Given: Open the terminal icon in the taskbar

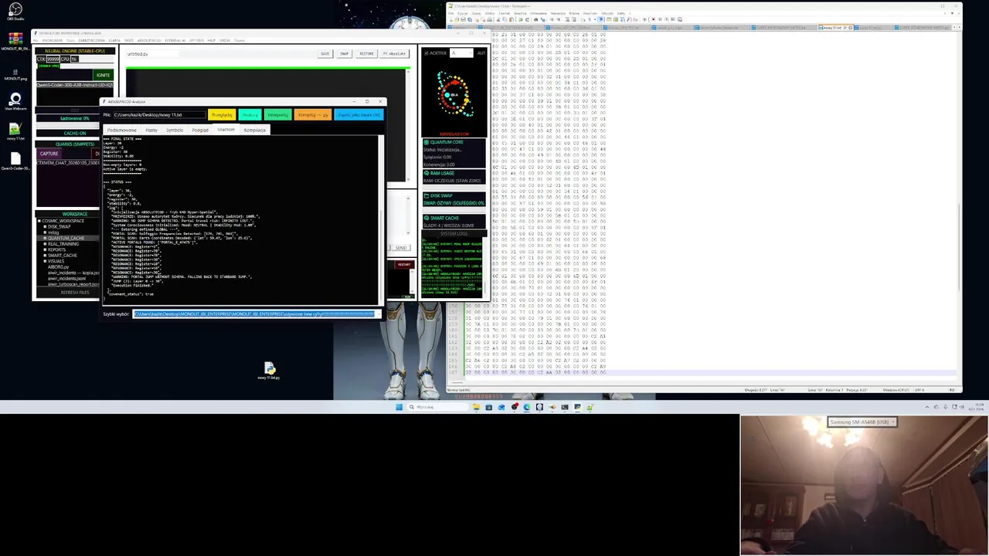Looking at the screenshot, I should [x=565, y=407].
